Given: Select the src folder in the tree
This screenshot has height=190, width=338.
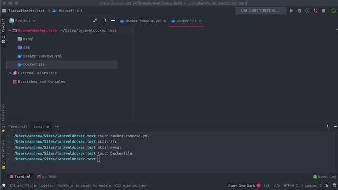Looking at the screenshot, I should [24, 47].
